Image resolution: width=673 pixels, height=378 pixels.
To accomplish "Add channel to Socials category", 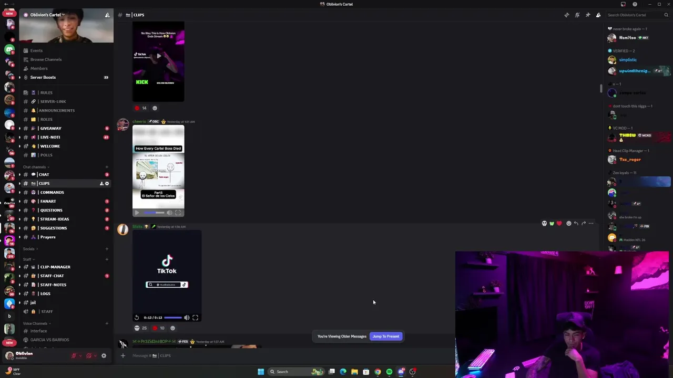I will click(107, 249).
